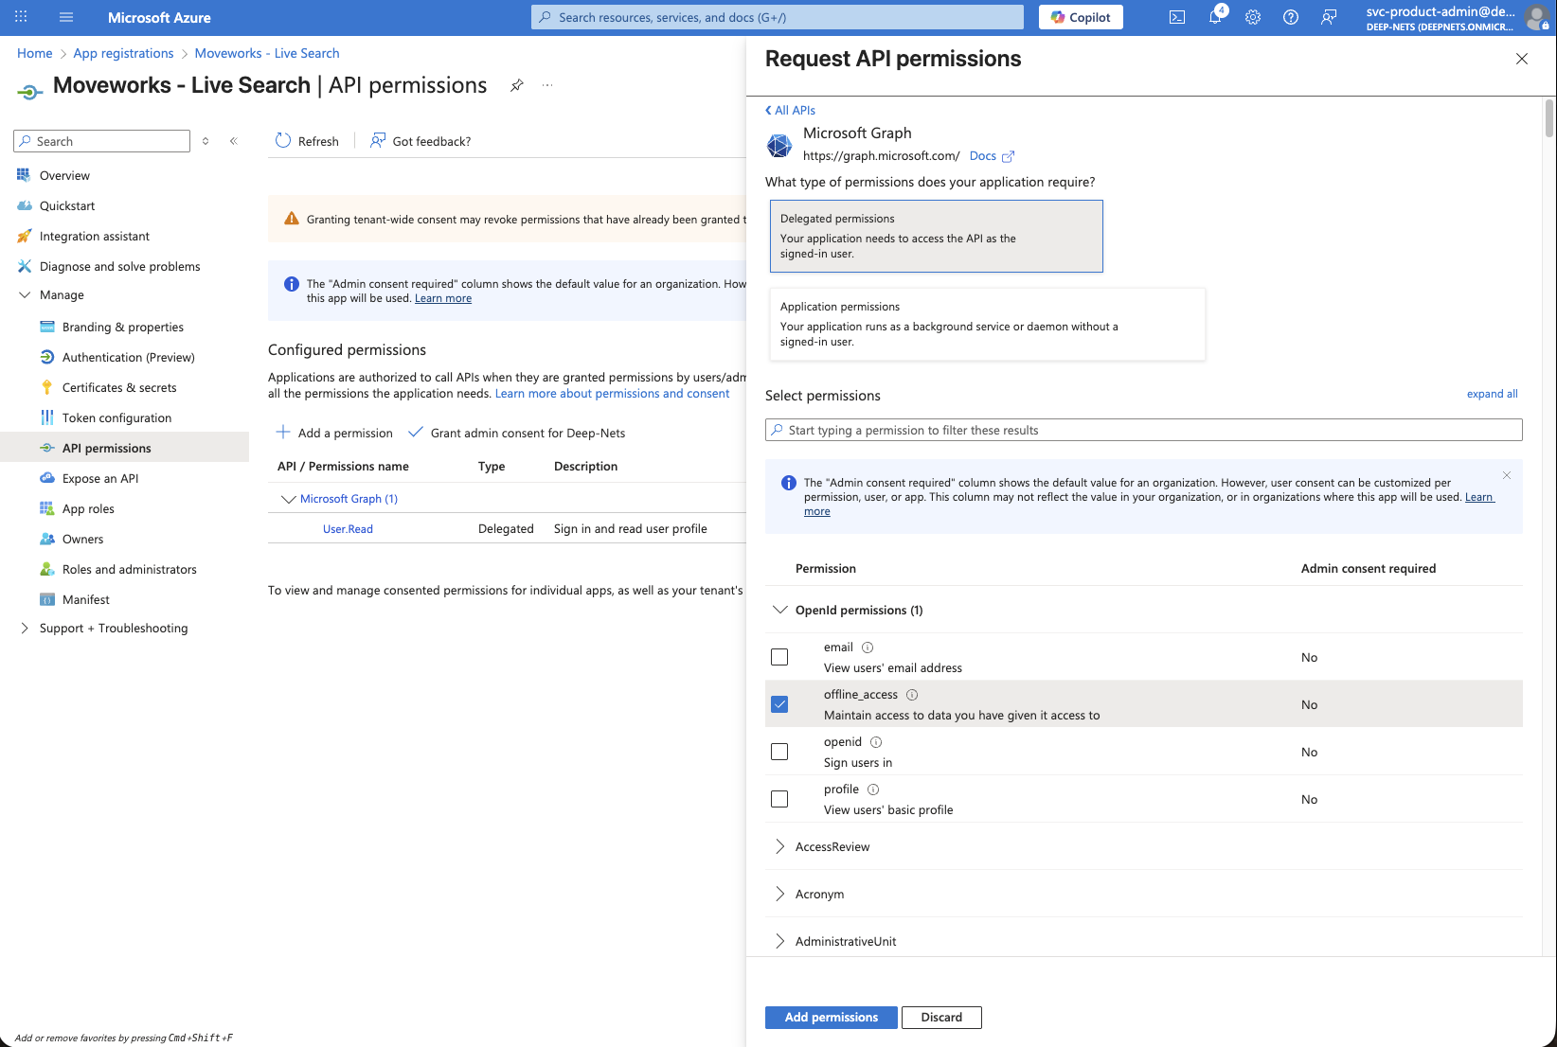Open Expose an API
Image resolution: width=1557 pixels, height=1047 pixels.
coord(100,478)
